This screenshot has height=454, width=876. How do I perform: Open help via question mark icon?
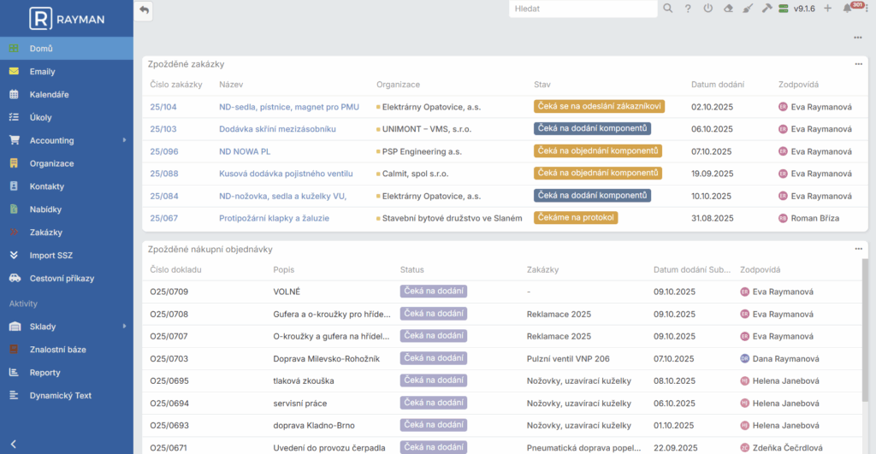click(x=688, y=9)
